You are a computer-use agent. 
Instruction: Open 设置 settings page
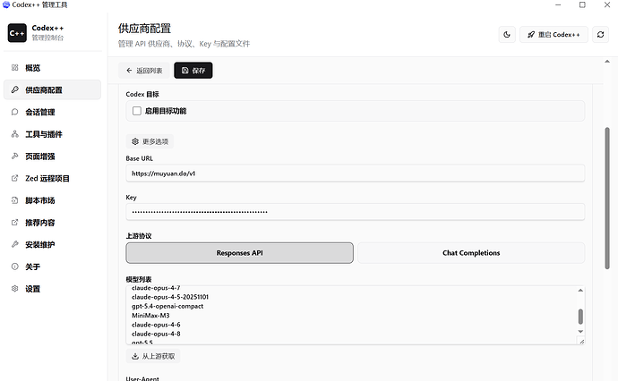[52, 288]
